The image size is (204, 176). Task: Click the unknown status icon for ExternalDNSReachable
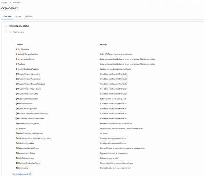click(x=17, y=99)
